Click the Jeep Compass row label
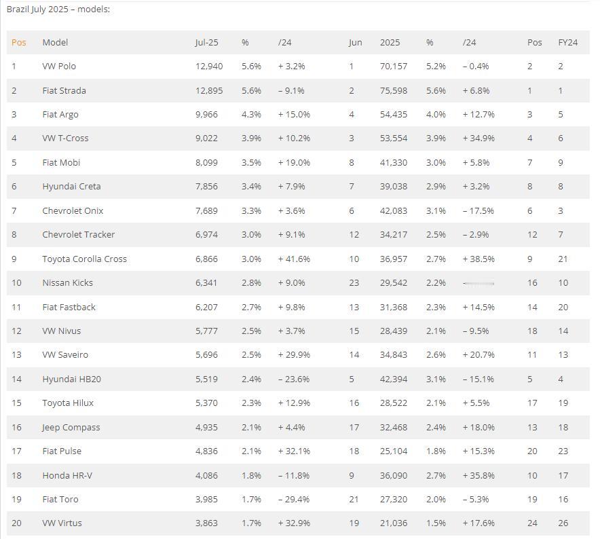Viewport: 600px width, 539px height. tap(71, 428)
